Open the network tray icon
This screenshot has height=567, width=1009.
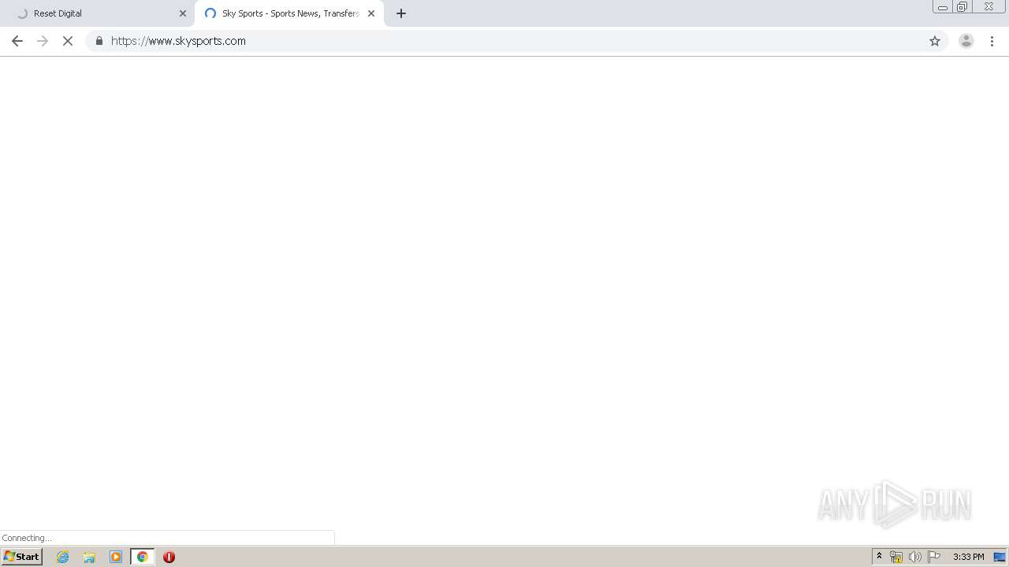[x=896, y=557]
